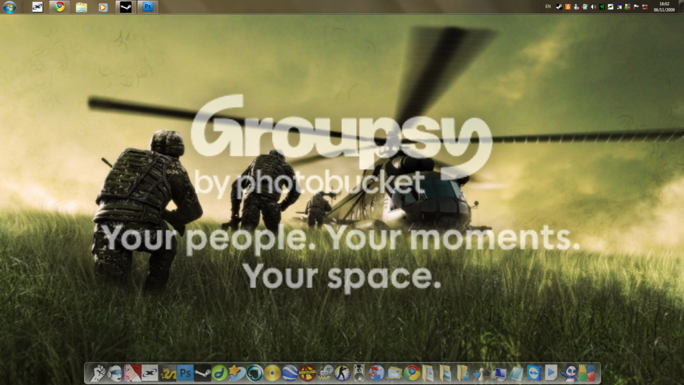684x385 pixels.
Task: Click the Action Center flag tray icon
Action: coord(637,7)
